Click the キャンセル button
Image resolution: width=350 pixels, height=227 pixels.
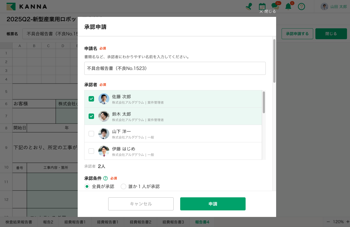(x=141, y=204)
